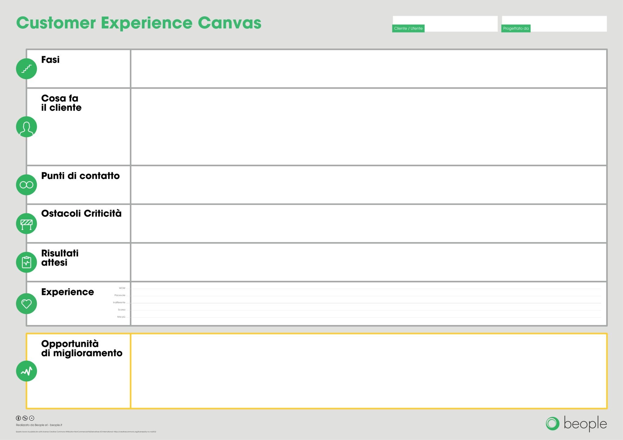Click the beople logo circle
The height and width of the screenshot is (440, 623).
(x=552, y=424)
